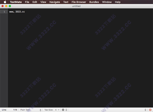Open the Edit menu

coord(35,2)
